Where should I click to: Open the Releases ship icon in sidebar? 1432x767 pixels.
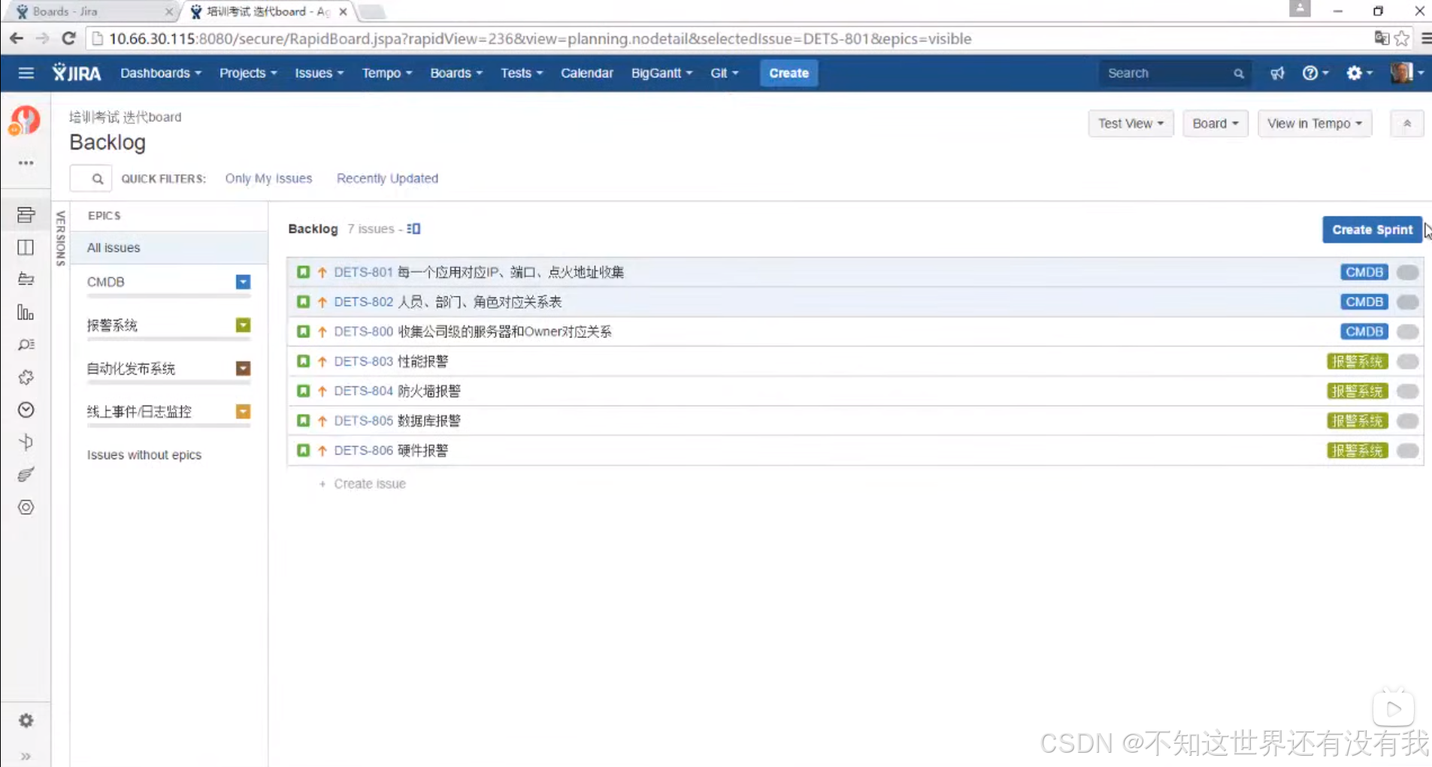tap(26, 279)
